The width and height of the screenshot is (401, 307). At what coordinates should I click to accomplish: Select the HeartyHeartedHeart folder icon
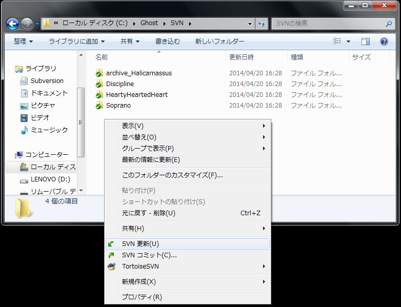tap(99, 95)
